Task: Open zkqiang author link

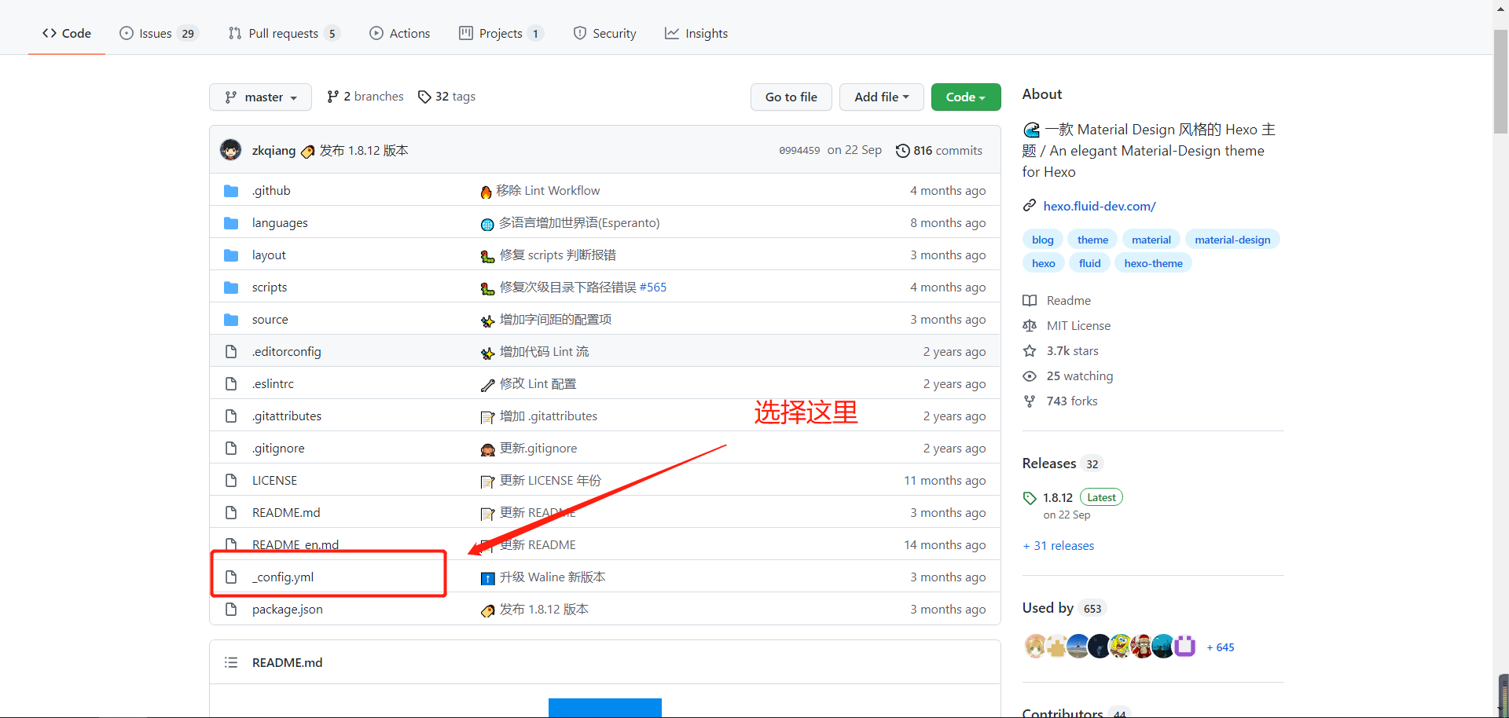Action: click(274, 150)
